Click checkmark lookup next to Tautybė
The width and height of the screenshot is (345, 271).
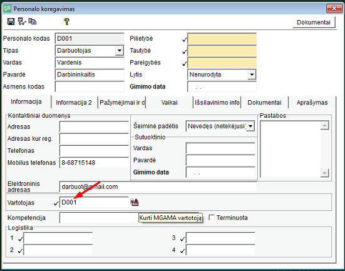pyautogui.click(x=184, y=52)
